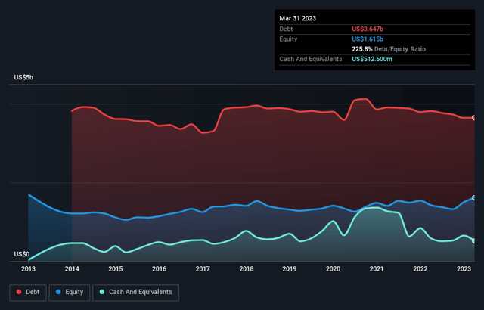Screen dimensions: 484x310
Task: Jump to 2017 on the time axis
Action: (203, 268)
